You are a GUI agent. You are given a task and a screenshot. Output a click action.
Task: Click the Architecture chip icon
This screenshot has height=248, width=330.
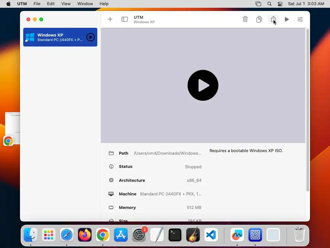click(111, 180)
